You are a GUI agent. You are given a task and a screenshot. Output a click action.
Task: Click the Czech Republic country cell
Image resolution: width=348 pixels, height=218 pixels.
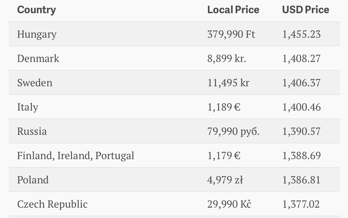[52, 204]
